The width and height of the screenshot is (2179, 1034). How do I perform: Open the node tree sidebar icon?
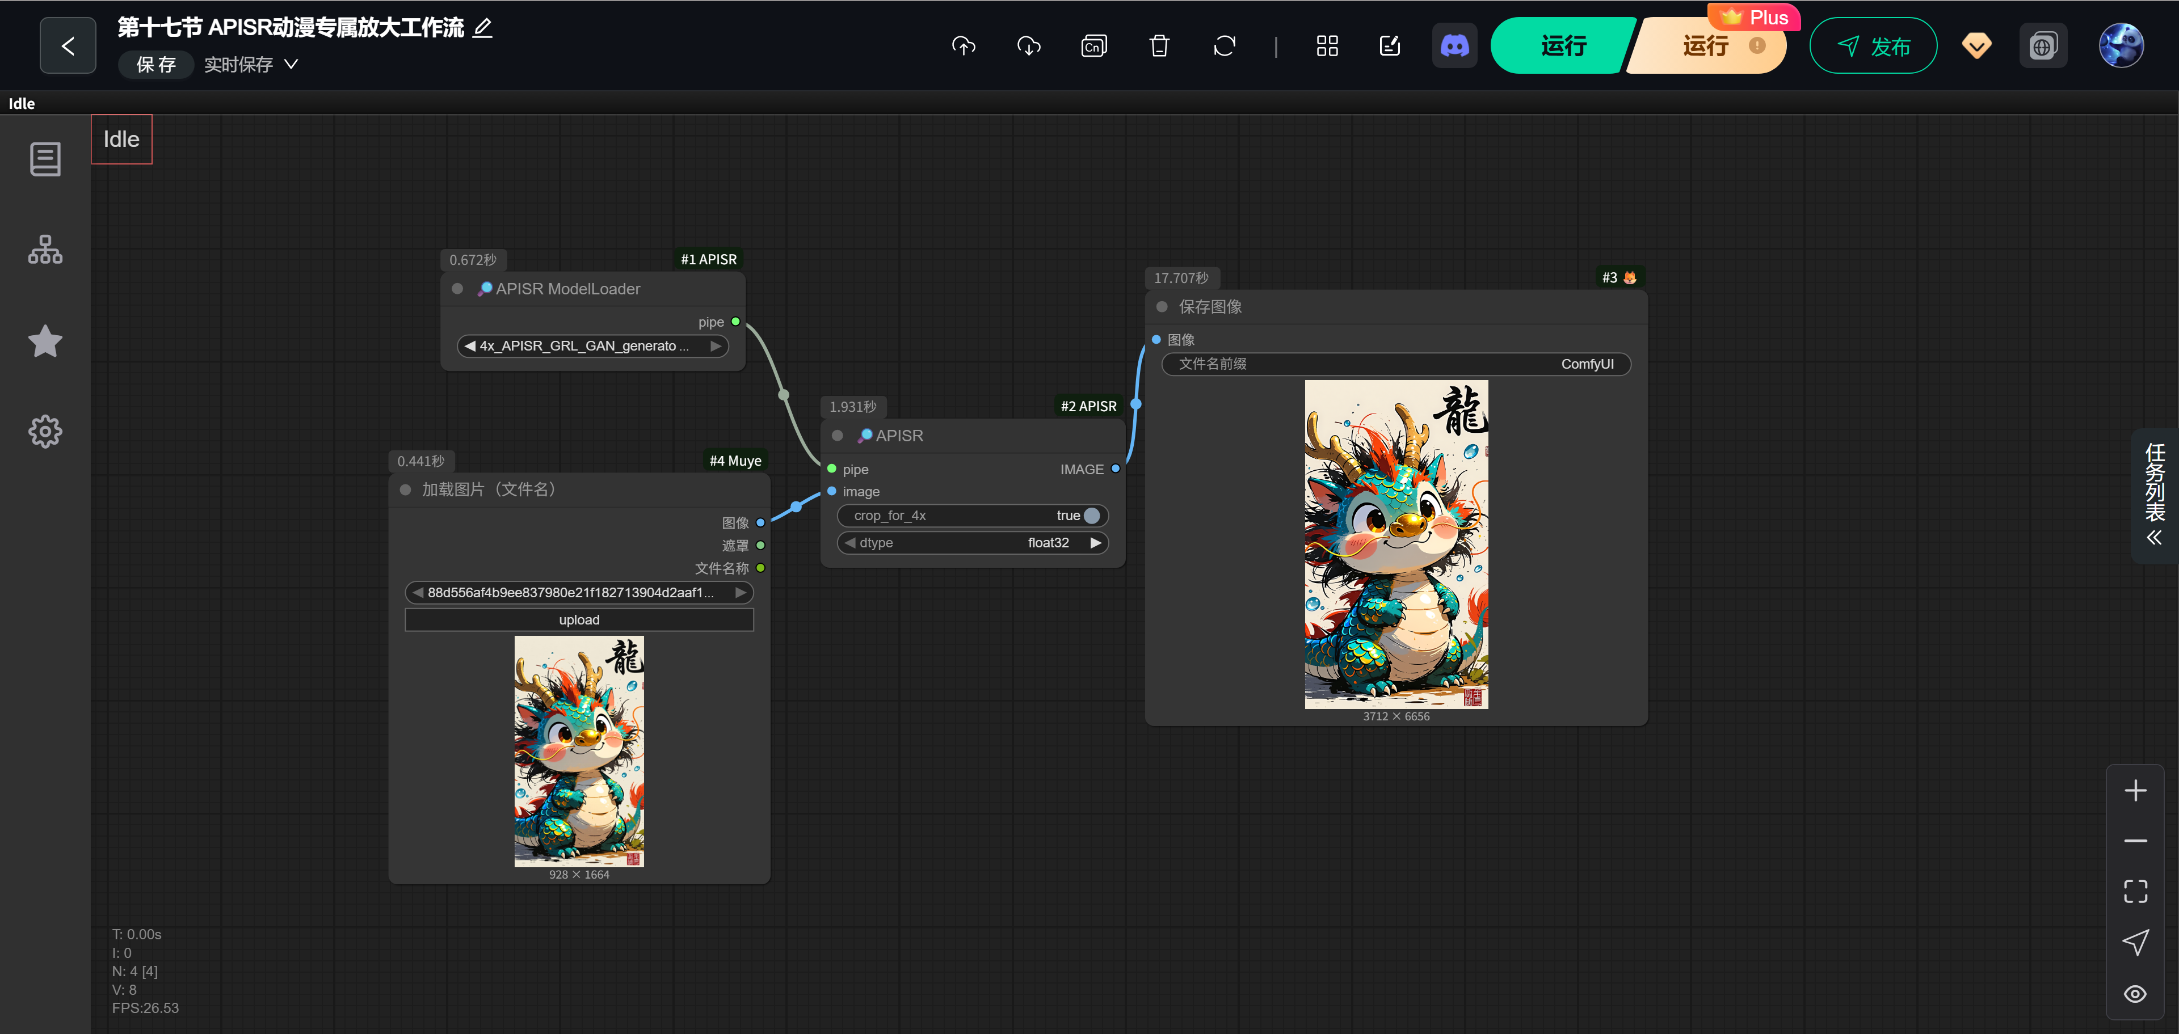pos(45,250)
